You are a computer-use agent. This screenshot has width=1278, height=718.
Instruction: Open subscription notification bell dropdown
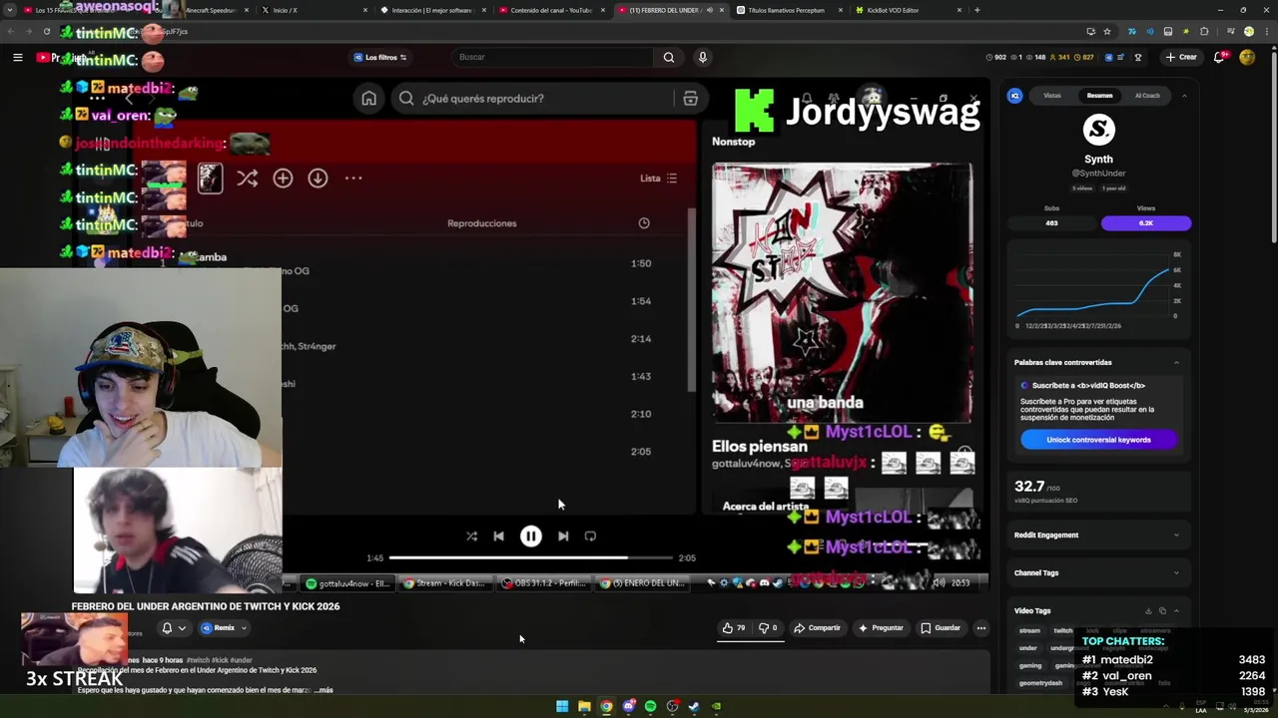click(173, 628)
